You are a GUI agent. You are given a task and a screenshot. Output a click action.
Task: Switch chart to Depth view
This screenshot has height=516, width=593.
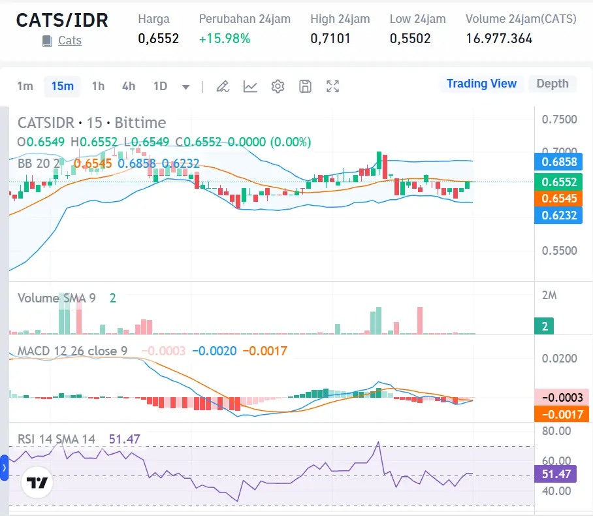(552, 84)
